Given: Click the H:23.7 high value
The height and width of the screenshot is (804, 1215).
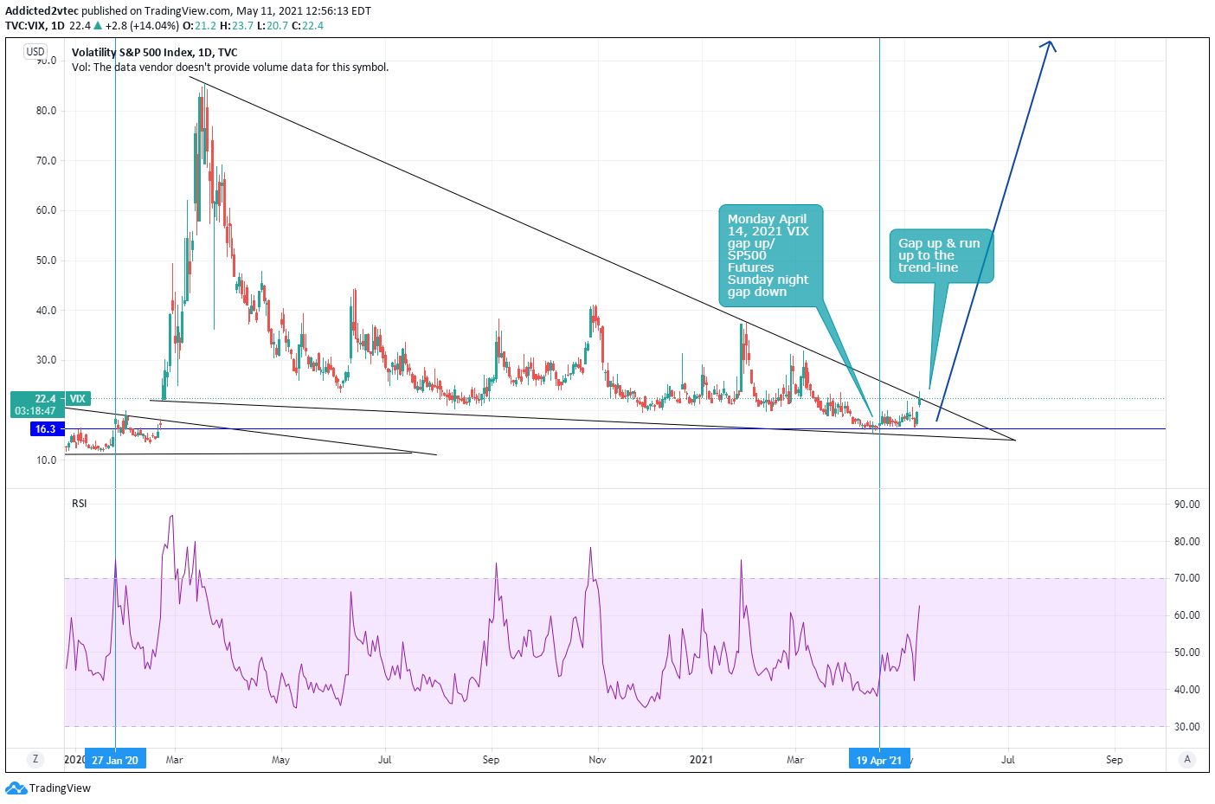Looking at the screenshot, I should coord(237,26).
